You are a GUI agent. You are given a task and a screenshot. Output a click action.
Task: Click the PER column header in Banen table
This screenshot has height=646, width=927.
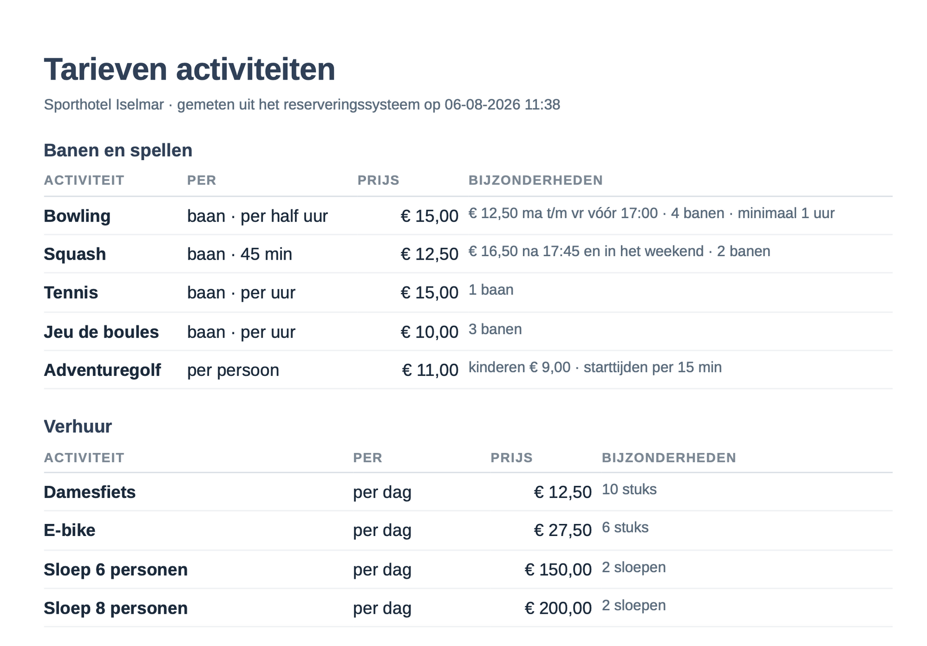click(201, 180)
